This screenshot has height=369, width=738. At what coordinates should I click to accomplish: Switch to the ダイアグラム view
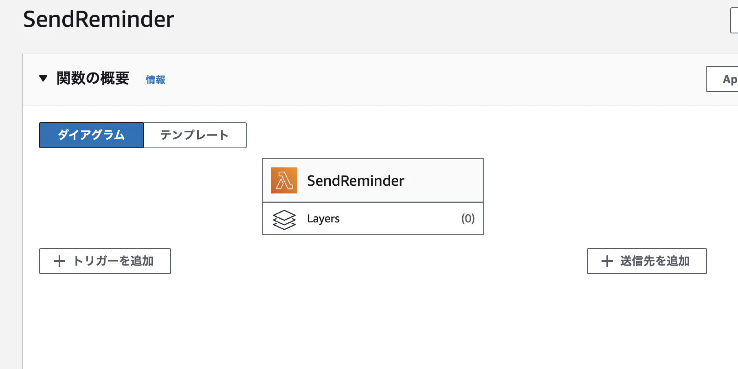pos(91,135)
